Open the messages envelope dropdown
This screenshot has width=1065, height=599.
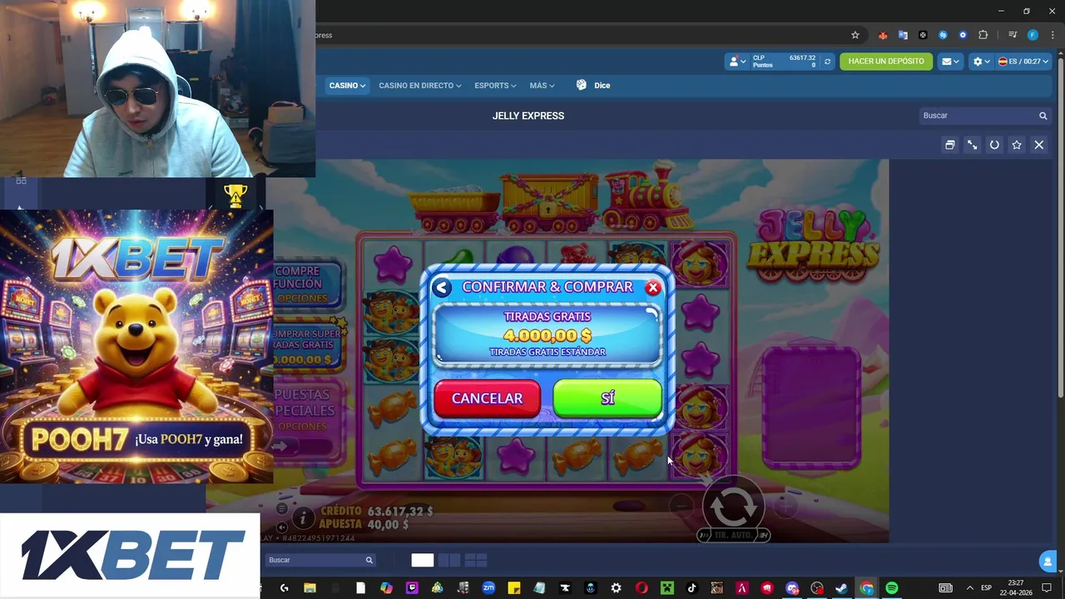[x=949, y=62]
